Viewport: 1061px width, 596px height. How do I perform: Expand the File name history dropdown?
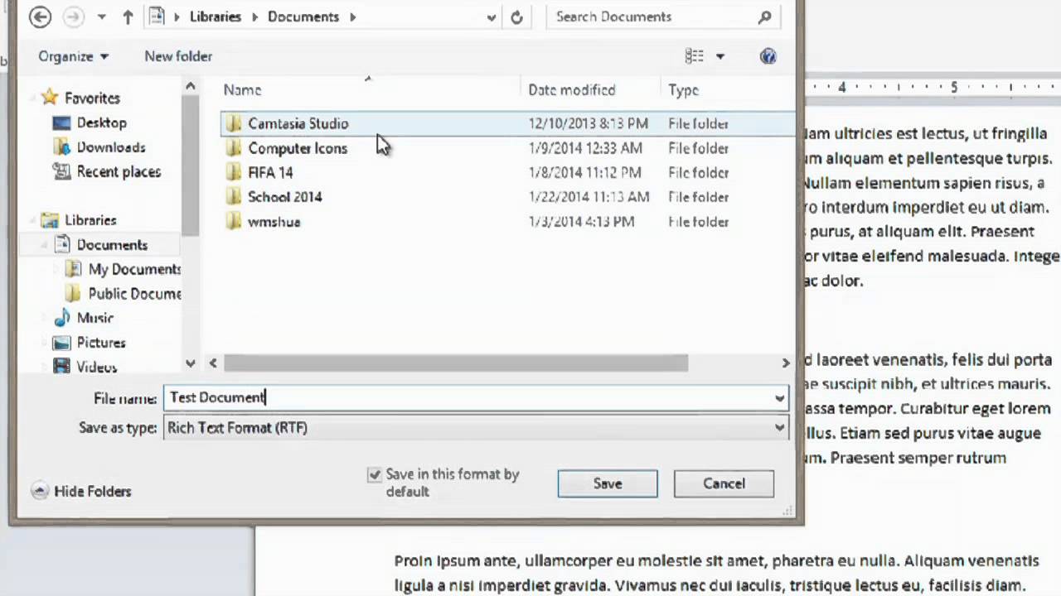779,398
